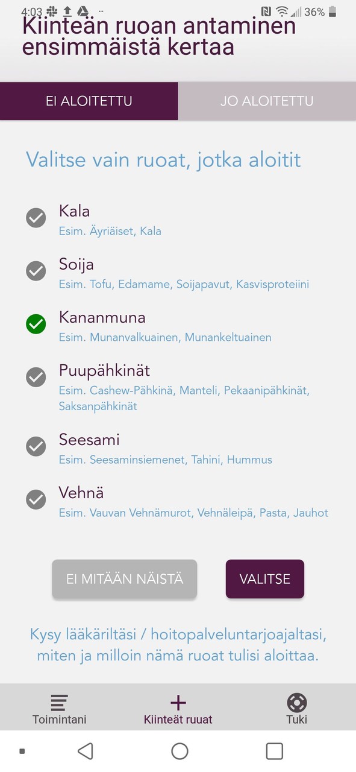The height and width of the screenshot is (772, 356).
Task: Mark Soija as started
Action: click(x=36, y=271)
